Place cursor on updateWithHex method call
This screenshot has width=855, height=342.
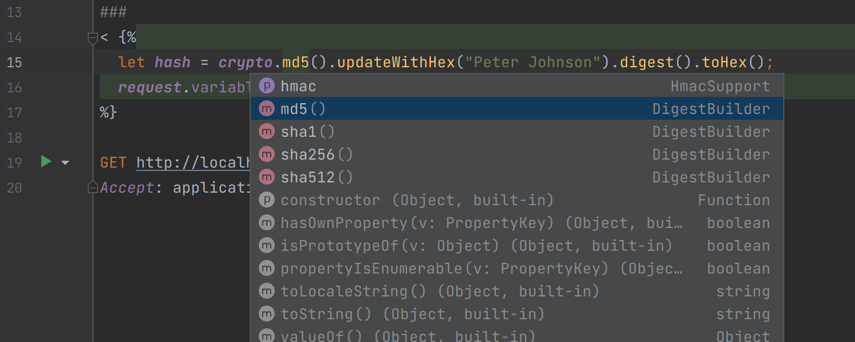pos(396,62)
